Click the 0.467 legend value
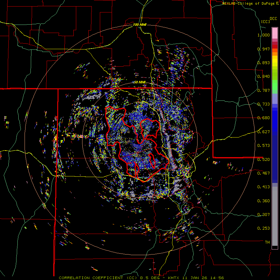 pos(264,173)
